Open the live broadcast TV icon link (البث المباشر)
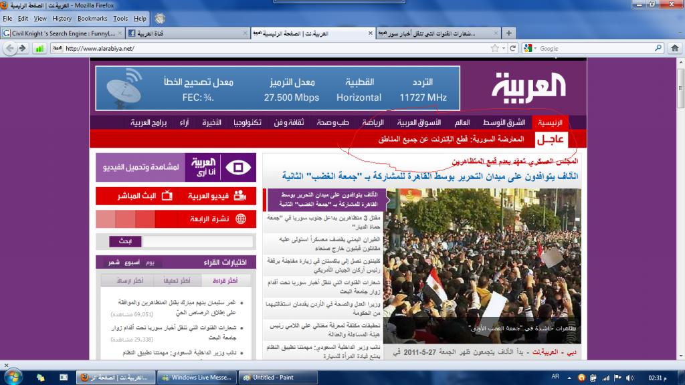Screen dimensions: 685x385 click(x=168, y=196)
